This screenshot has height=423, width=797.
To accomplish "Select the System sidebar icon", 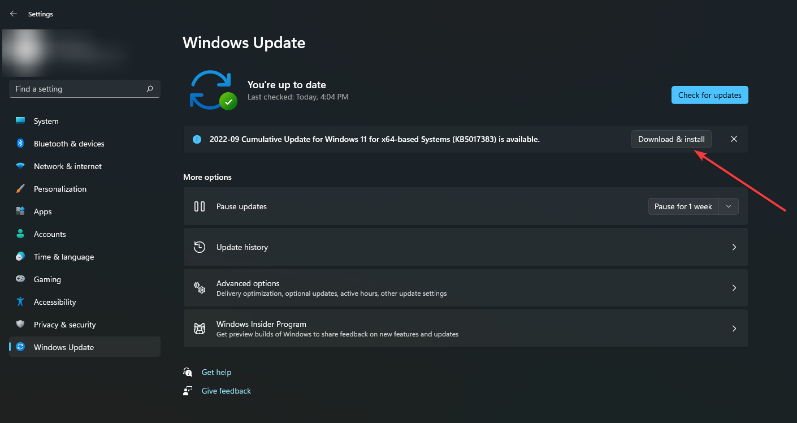I will click(x=19, y=120).
